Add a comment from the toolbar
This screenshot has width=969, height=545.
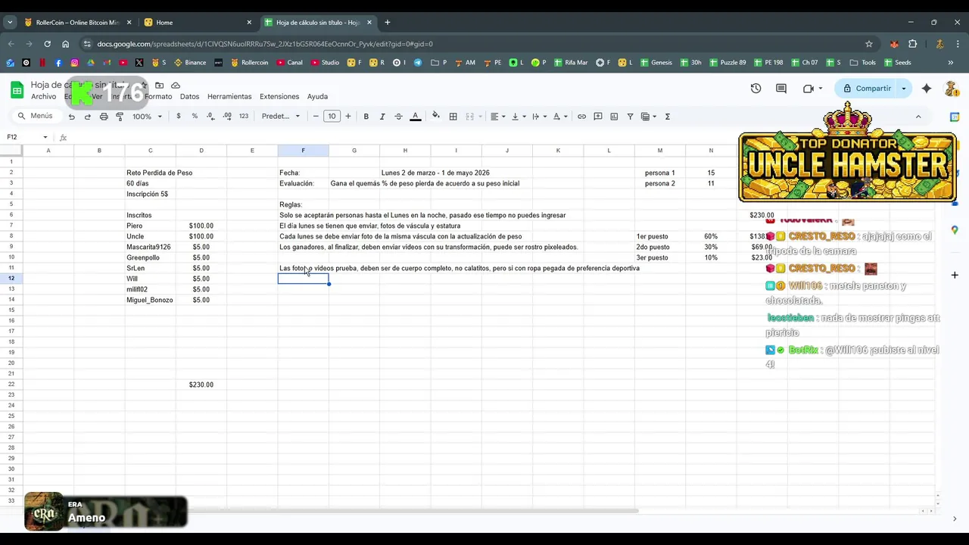[598, 117]
